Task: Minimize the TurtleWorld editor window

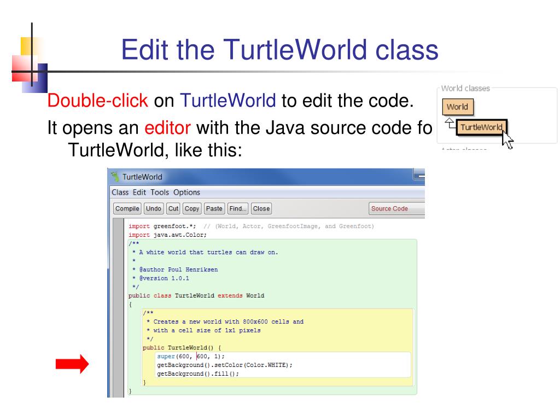Action: click(419, 176)
